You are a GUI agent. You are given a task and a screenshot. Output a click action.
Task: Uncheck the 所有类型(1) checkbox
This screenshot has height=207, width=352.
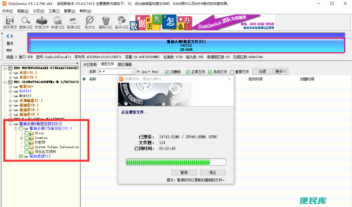[x=21, y=156]
